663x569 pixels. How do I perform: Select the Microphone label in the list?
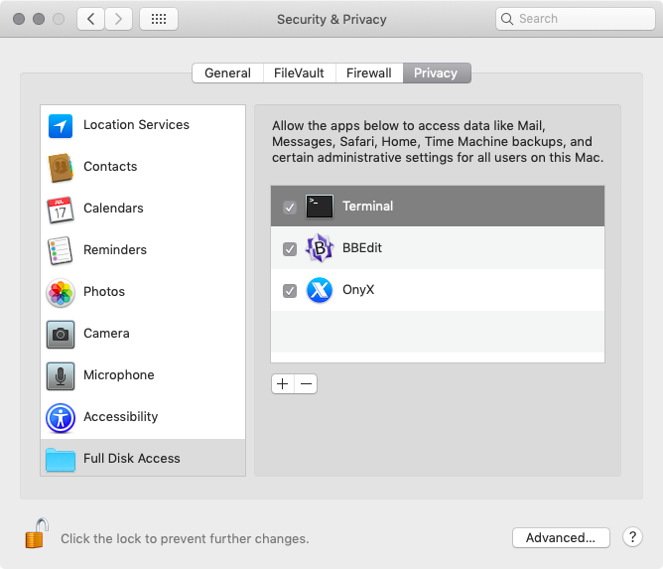(119, 374)
